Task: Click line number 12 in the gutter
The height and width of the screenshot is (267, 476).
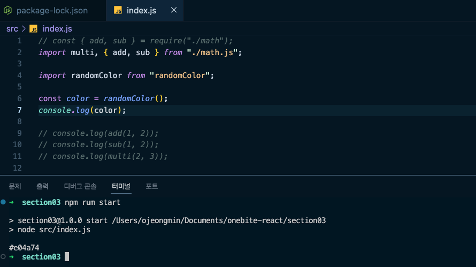Action: (17, 168)
